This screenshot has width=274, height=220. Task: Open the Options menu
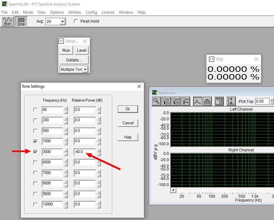pyautogui.click(x=57, y=12)
